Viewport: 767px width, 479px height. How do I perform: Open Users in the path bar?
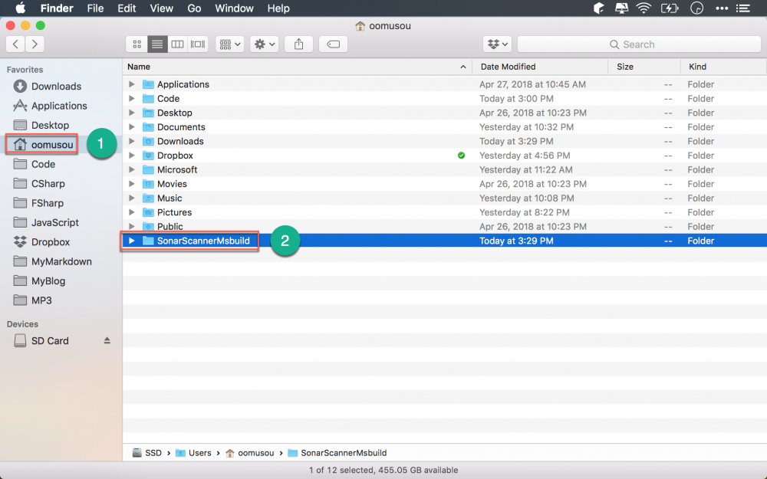point(200,452)
